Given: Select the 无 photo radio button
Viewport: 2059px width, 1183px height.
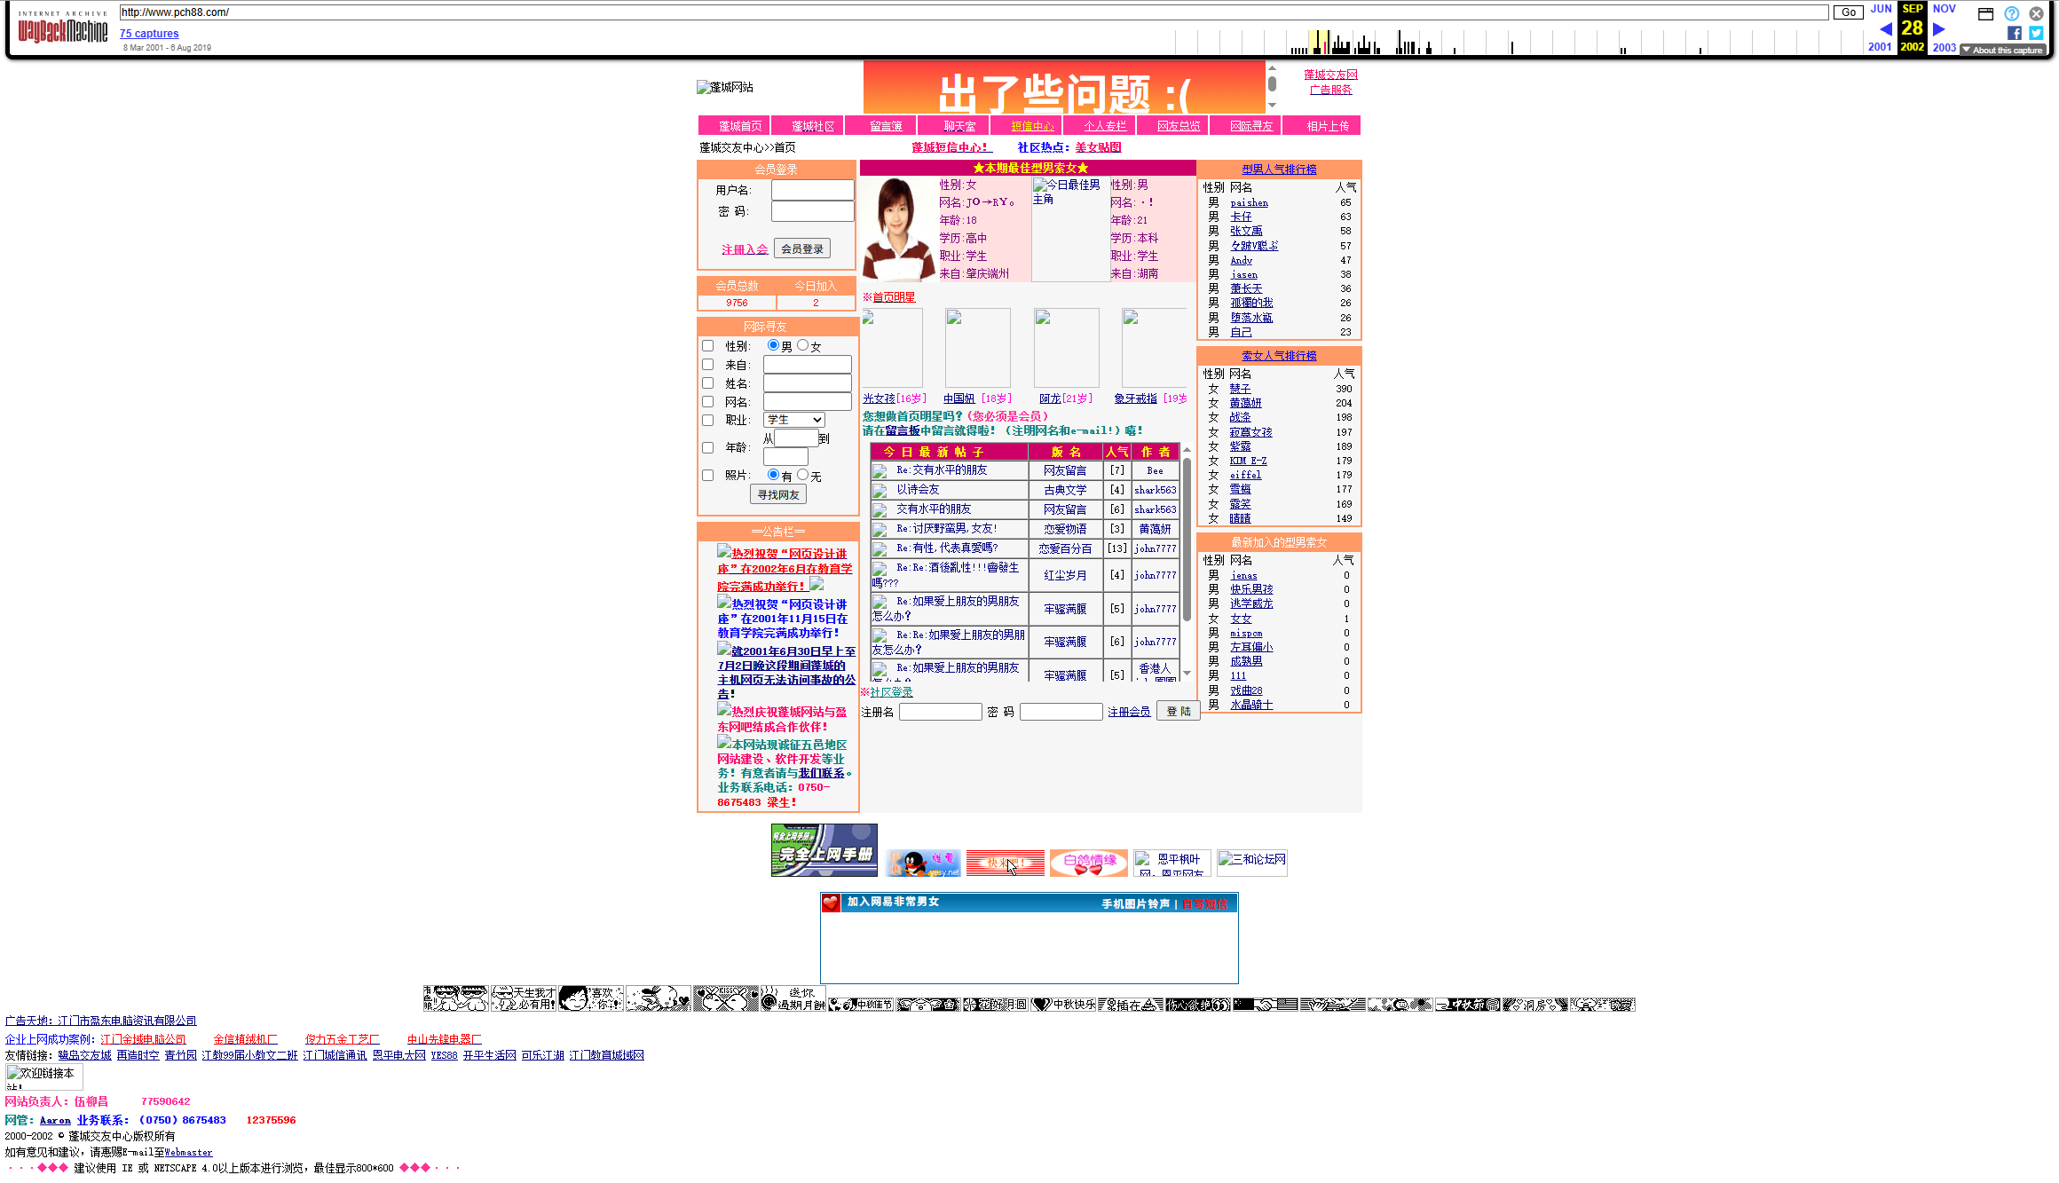Looking at the screenshot, I should 803,475.
